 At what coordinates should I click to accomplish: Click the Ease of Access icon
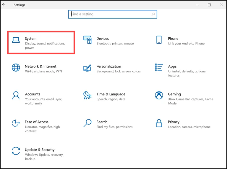pyautogui.click(x=16, y=123)
